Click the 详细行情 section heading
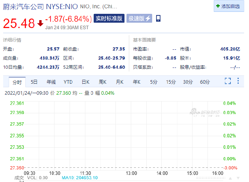 [12, 40]
